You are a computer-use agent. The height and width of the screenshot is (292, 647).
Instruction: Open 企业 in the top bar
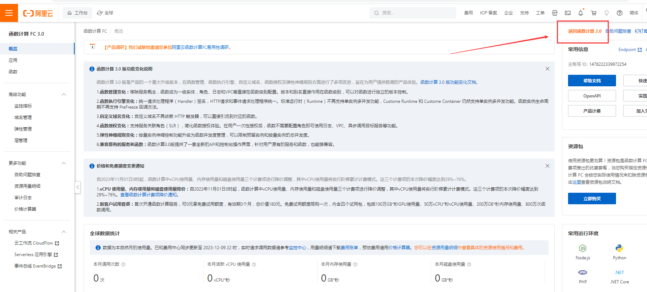509,13
